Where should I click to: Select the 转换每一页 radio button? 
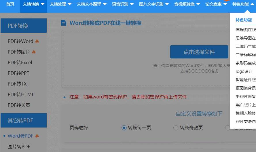[124, 128]
